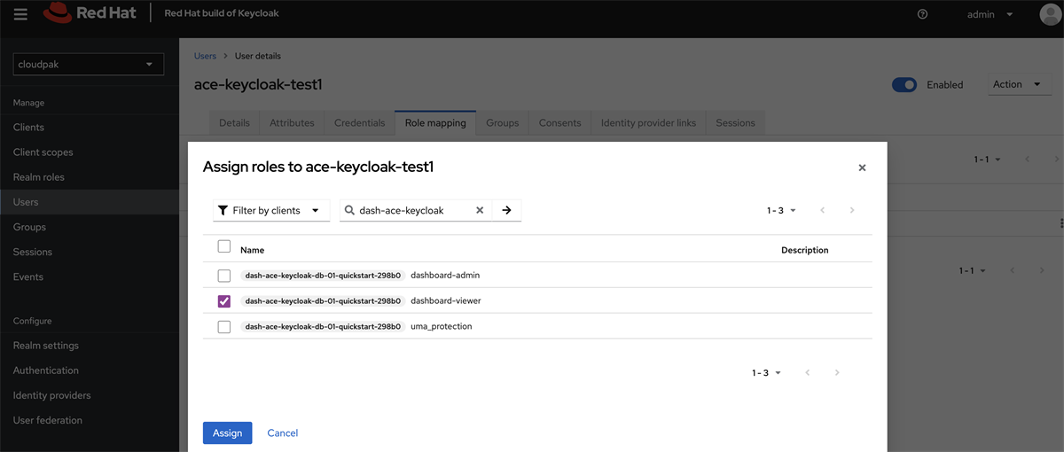
Task: Open the Filter by clients dropdown
Action: [x=271, y=210]
